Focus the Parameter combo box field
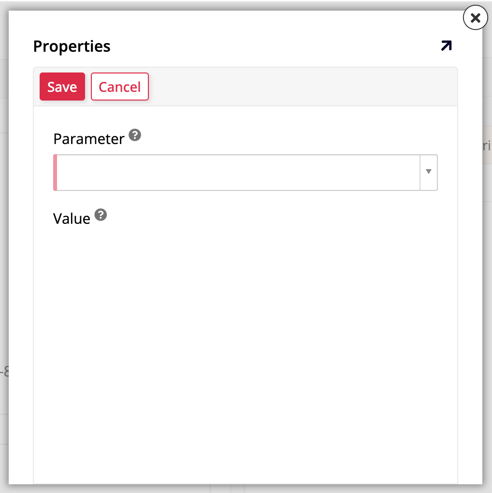The height and width of the screenshot is (493, 492). 237,173
